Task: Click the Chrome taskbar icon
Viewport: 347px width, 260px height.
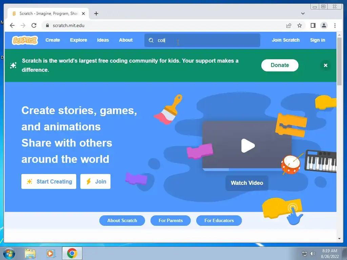Action: [x=72, y=253]
